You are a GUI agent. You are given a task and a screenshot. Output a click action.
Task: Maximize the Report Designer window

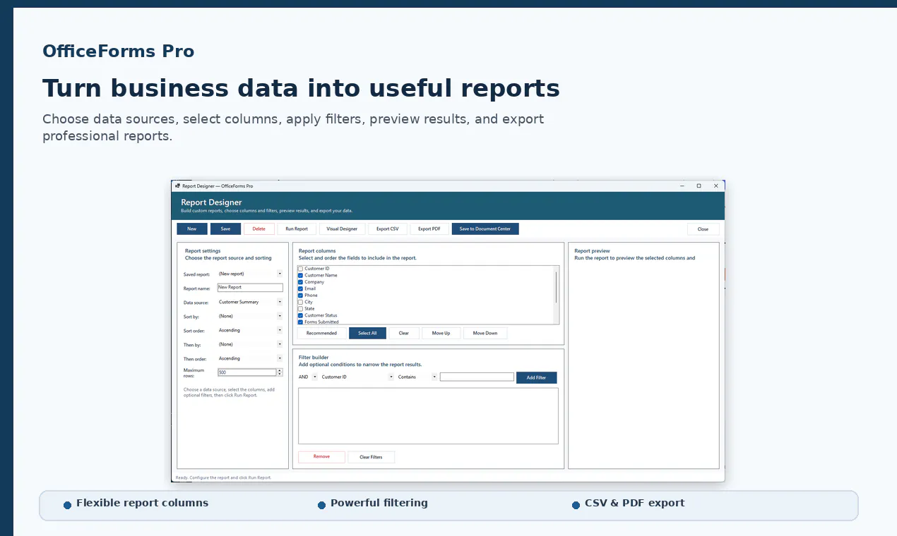[x=699, y=186]
